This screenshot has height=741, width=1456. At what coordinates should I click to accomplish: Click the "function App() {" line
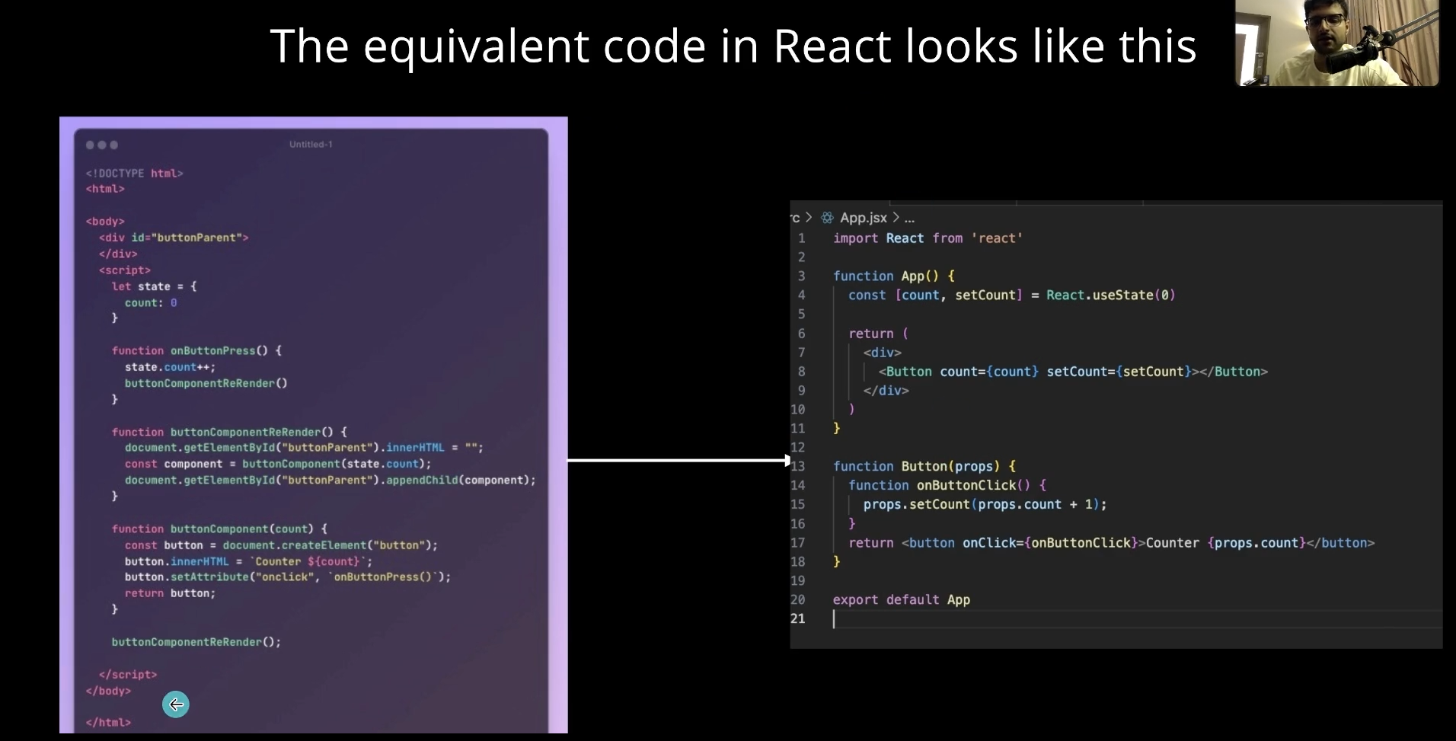click(x=893, y=276)
